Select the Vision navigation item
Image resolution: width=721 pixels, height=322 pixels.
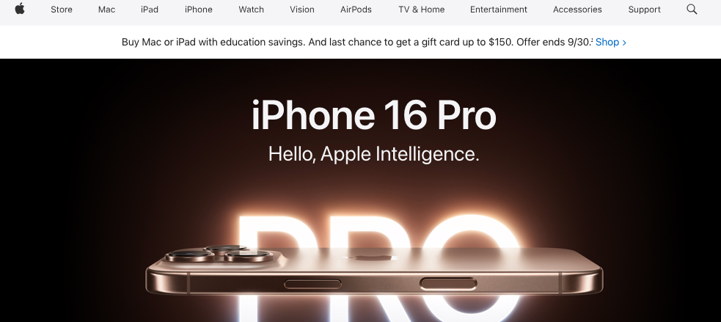click(x=302, y=10)
